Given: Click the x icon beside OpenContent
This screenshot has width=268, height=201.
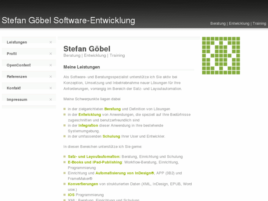Looking at the screenshot, I should (x=51, y=65).
